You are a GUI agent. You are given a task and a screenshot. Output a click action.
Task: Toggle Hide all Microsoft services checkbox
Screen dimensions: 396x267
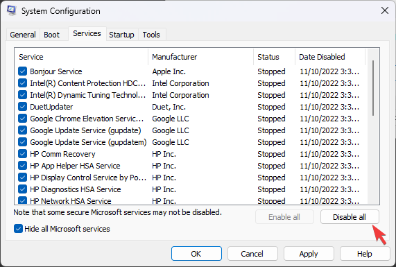[x=18, y=229]
